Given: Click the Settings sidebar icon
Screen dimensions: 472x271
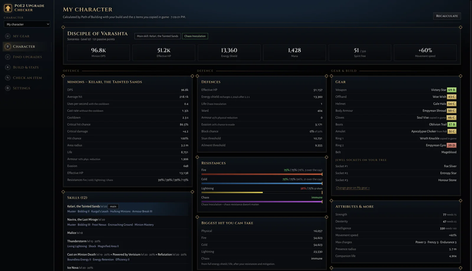Looking at the screenshot, I should coord(8,88).
